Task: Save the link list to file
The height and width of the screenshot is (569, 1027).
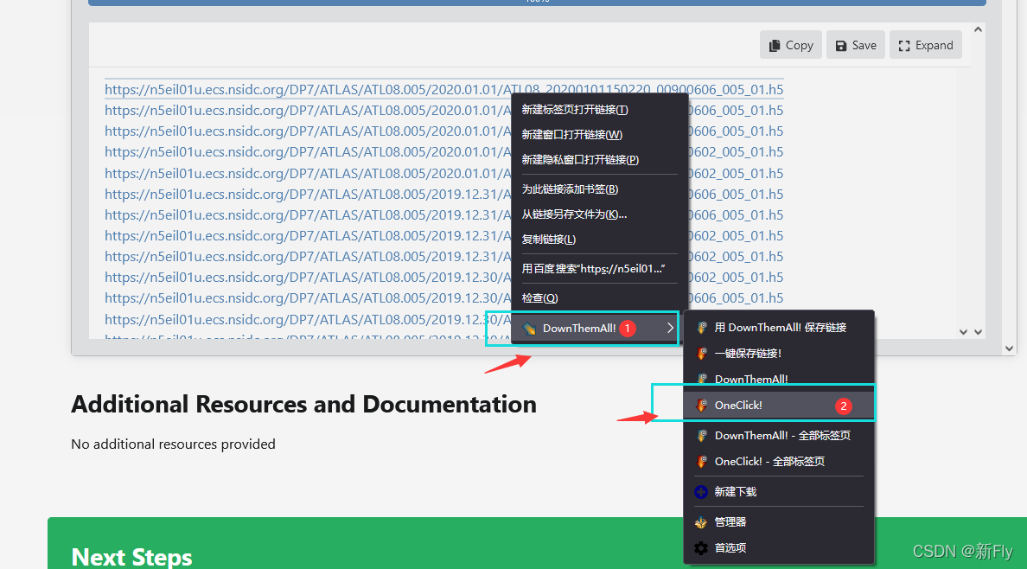Action: [x=855, y=45]
